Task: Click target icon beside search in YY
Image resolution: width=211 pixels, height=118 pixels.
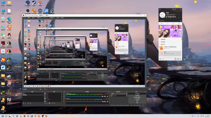Action: click(x=178, y=59)
